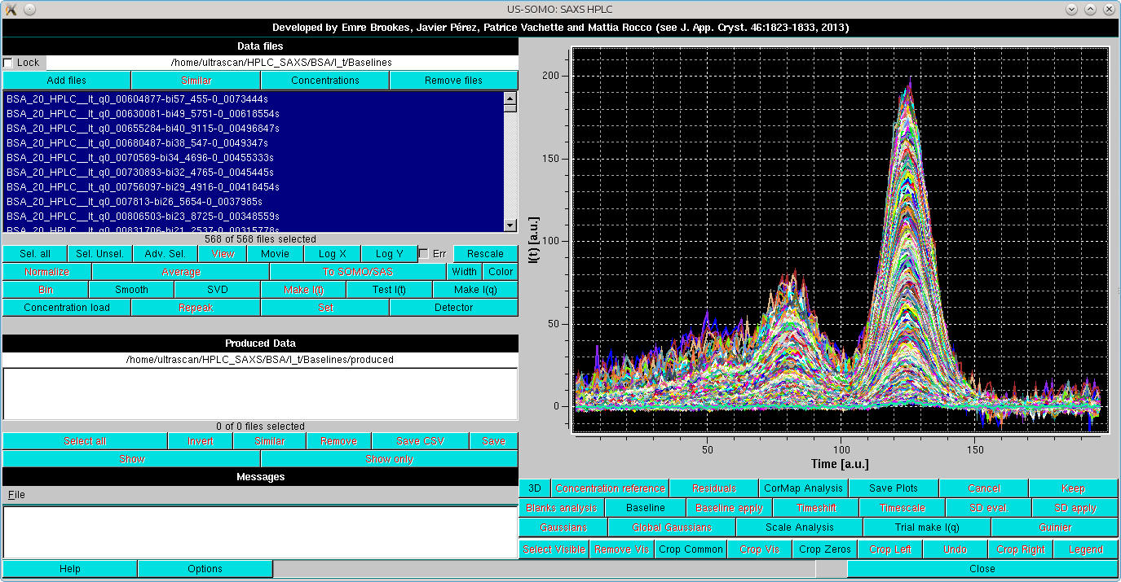Open Concentration load
Screen dimensions: 1121x582
(67, 308)
